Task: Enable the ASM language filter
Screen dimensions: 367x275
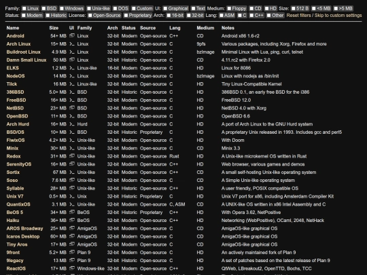Action: [x=222, y=16]
